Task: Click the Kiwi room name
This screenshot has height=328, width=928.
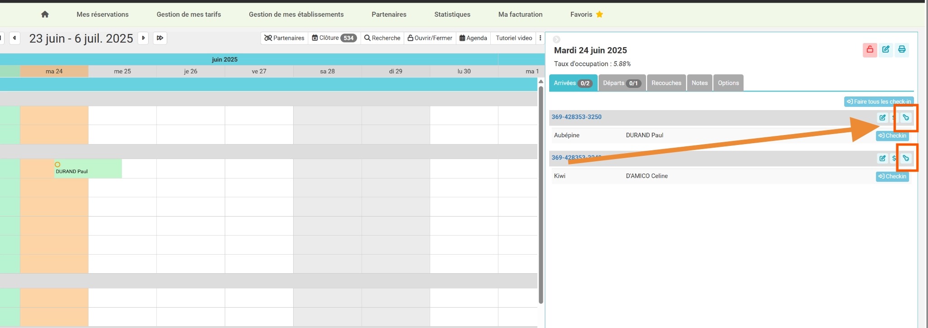Action: coord(560,176)
